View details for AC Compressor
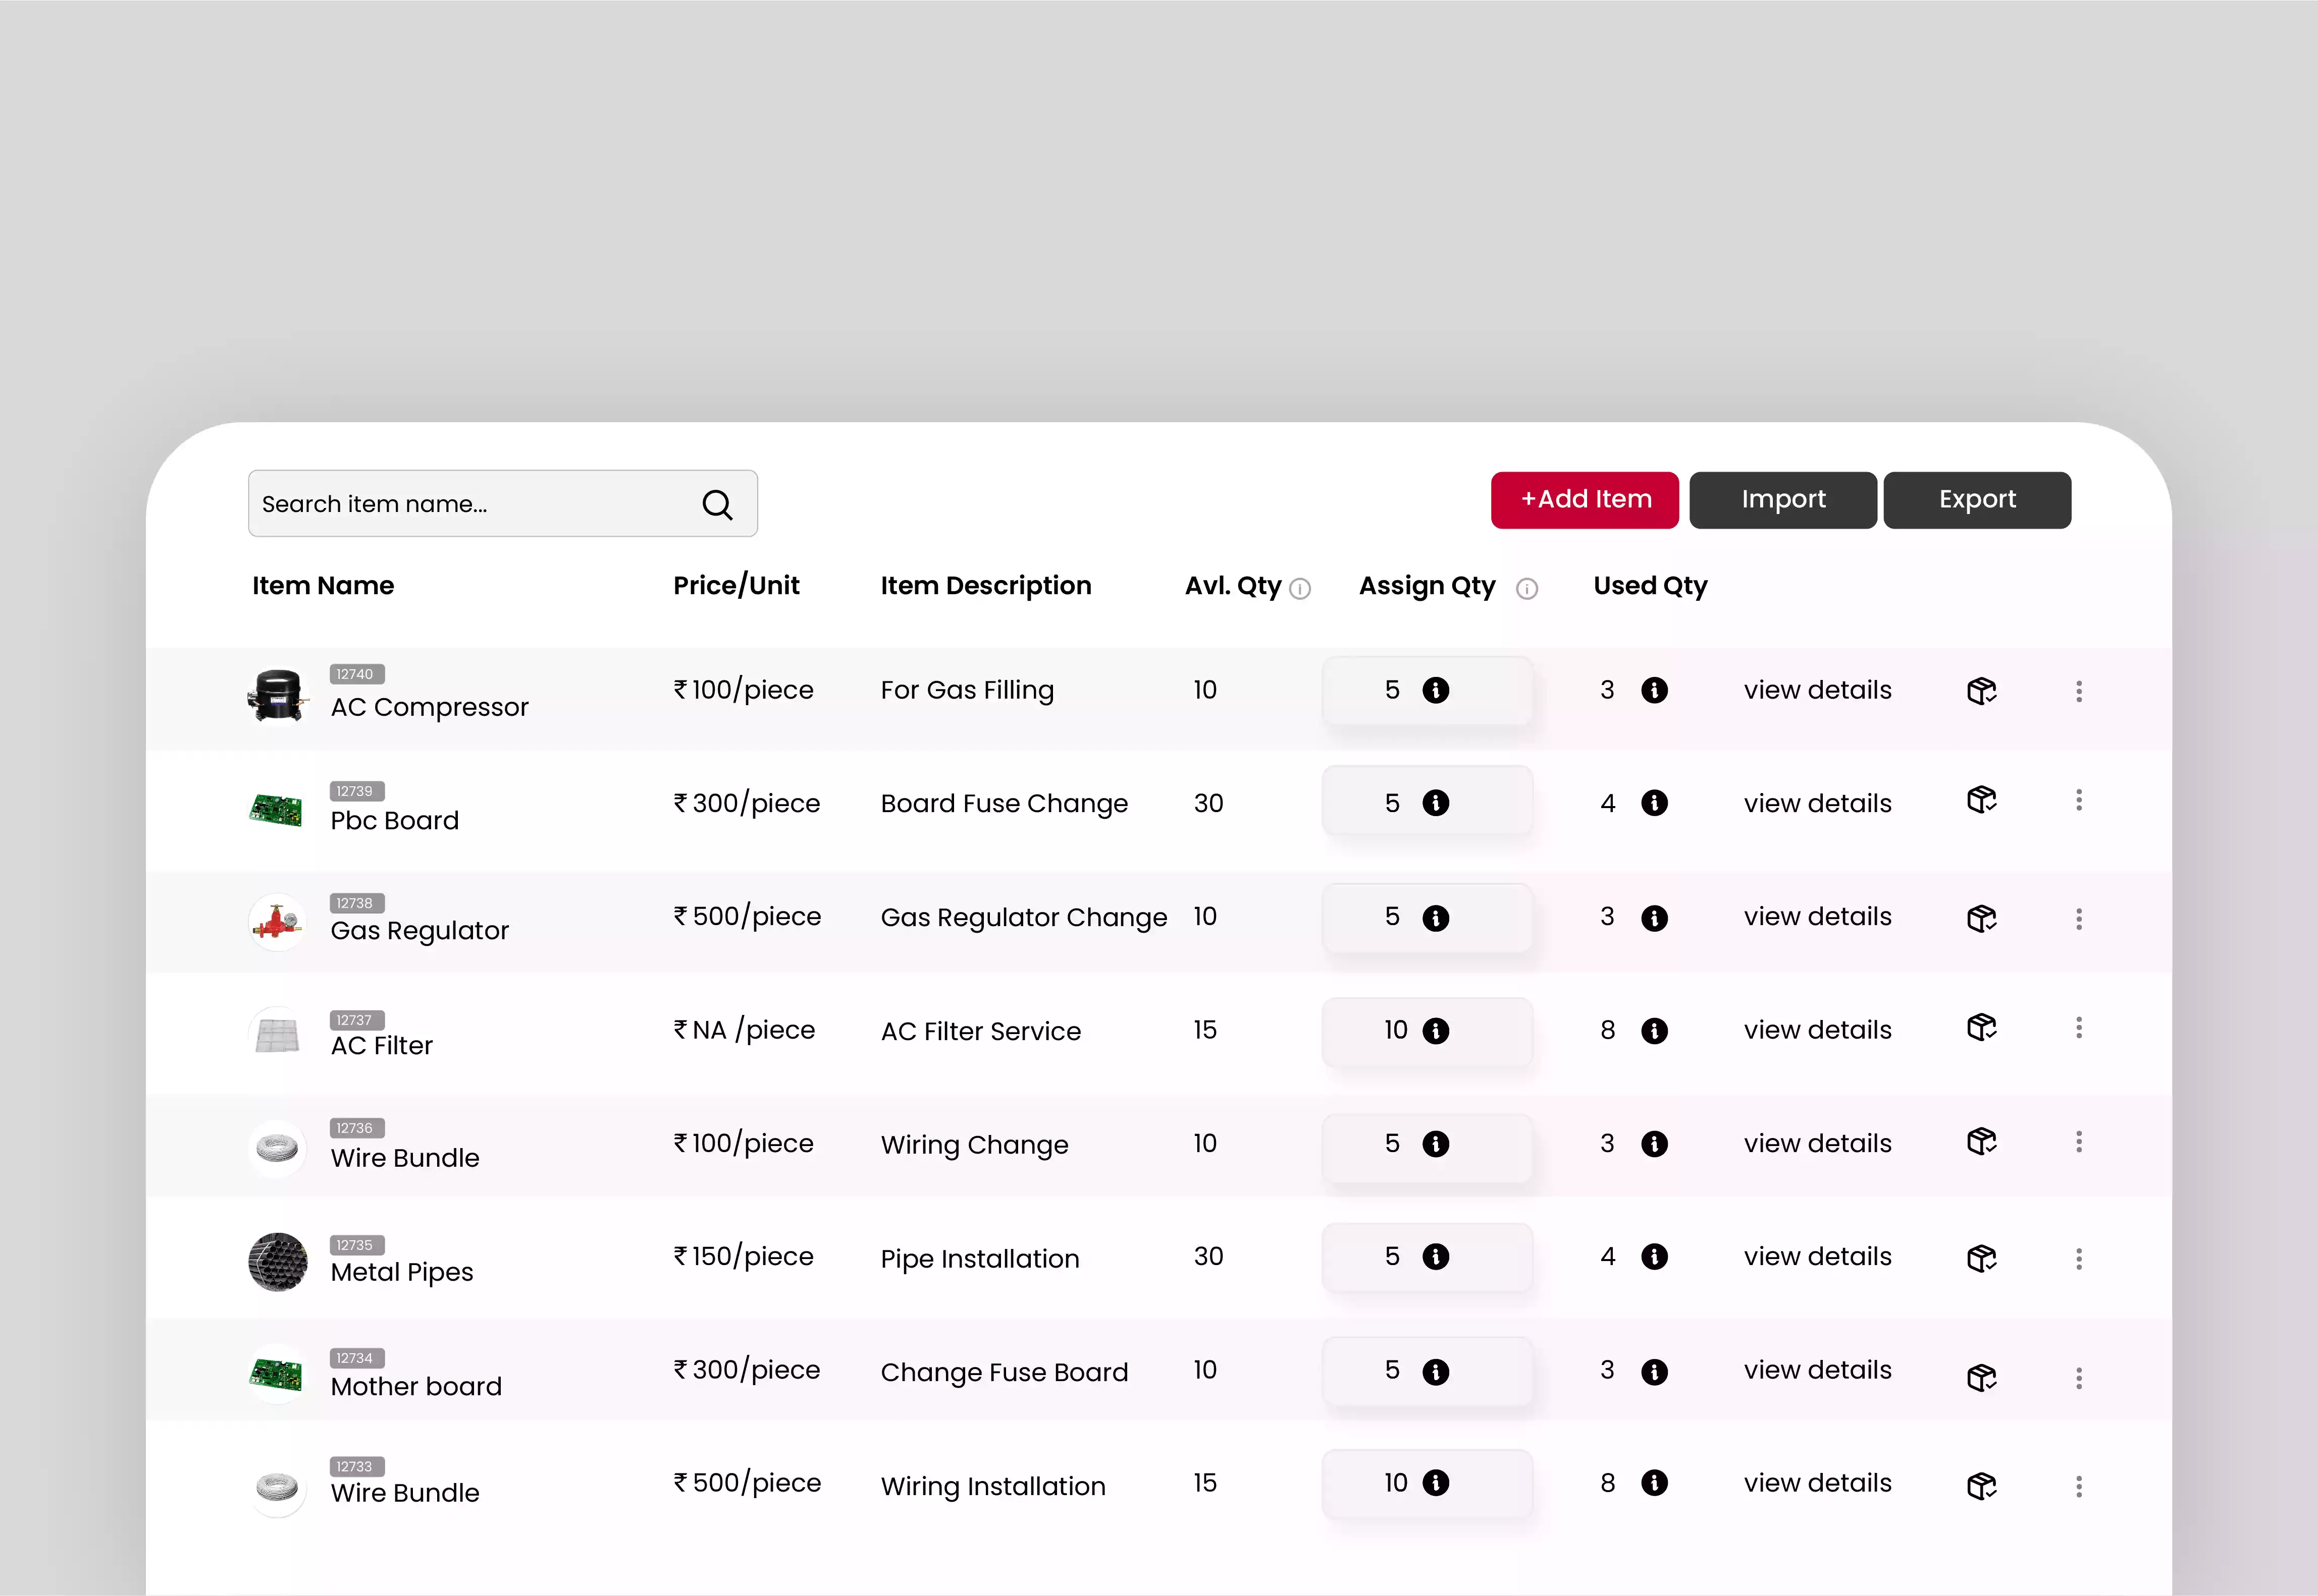The height and width of the screenshot is (1596, 2318). tap(1818, 690)
